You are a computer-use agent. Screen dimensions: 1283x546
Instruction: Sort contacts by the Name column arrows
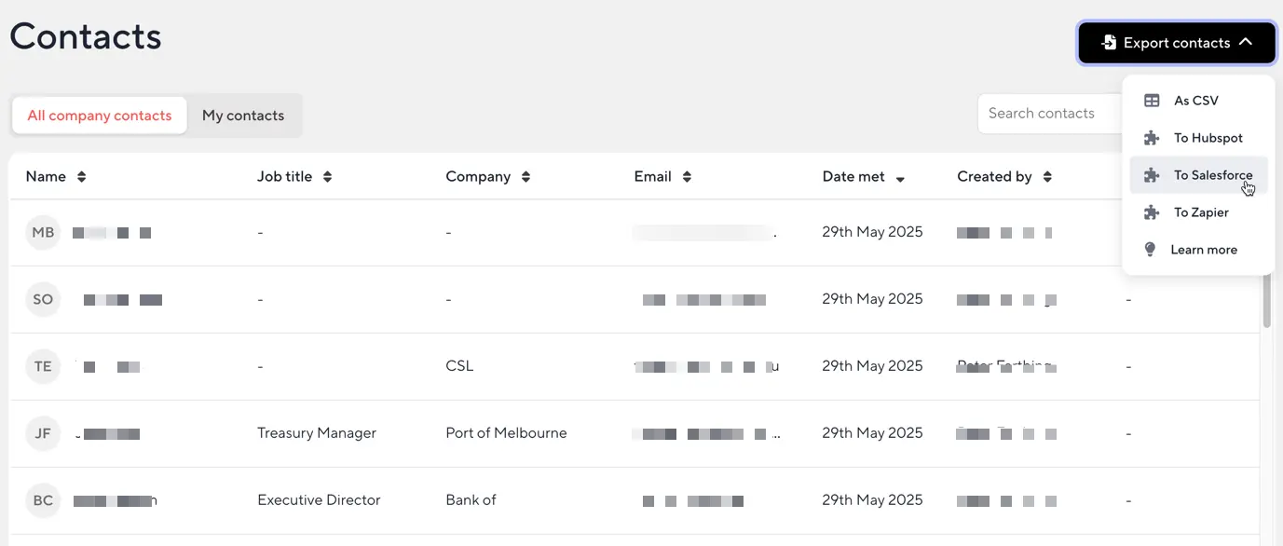tap(82, 177)
